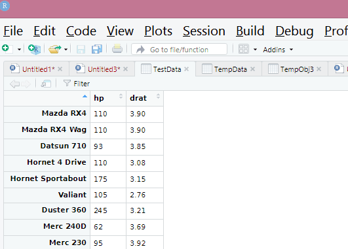This screenshot has height=249, width=348.
Task: Close the TempObj3 tab
Action: pyautogui.click(x=319, y=69)
